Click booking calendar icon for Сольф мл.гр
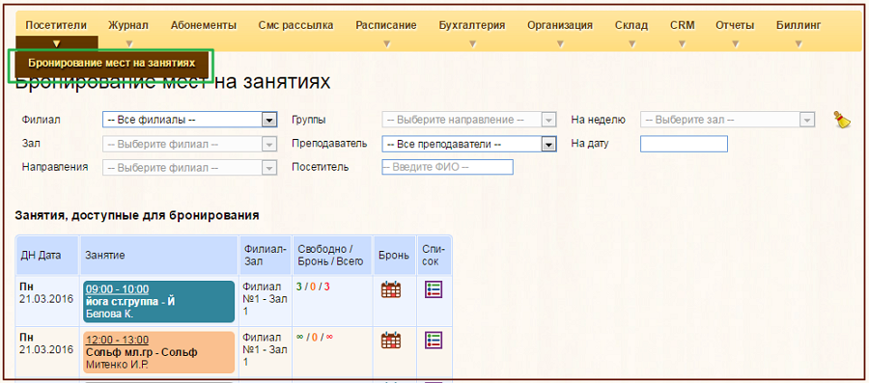The image size is (869, 383). (391, 341)
